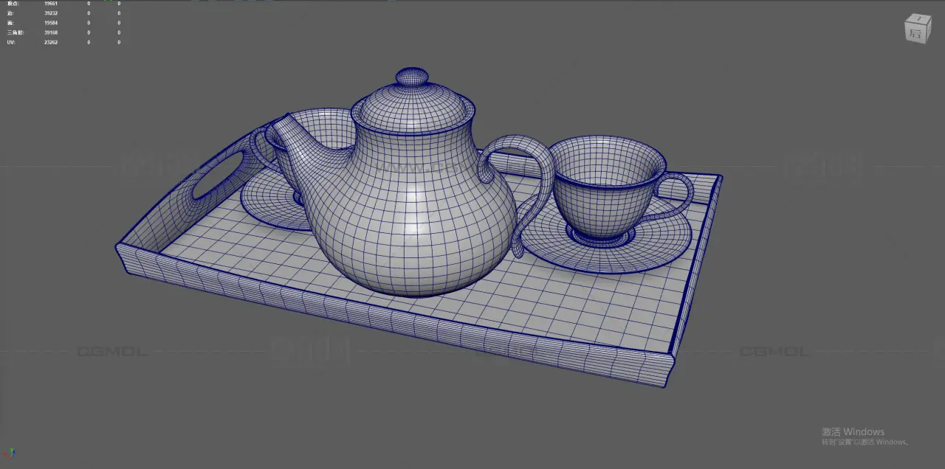Click the face count value 19584
The width and height of the screenshot is (945, 469).
[x=51, y=23]
